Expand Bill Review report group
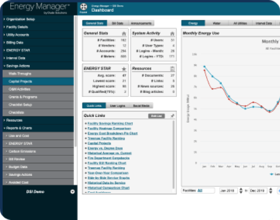The image size is (280, 220). 38,159
